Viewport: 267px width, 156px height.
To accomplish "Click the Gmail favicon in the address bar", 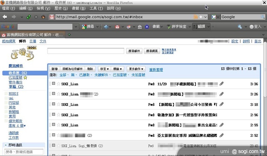I will [52, 17].
